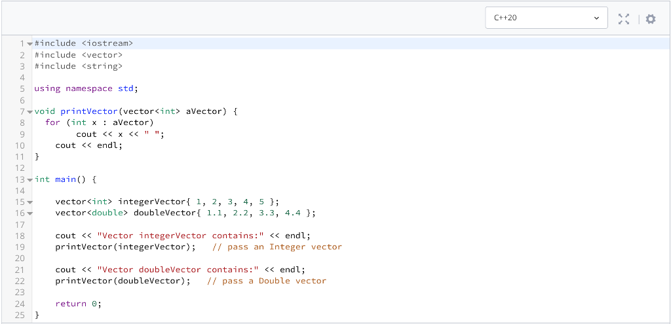Click 'integerVector{ 1, 2, 3, 4, 5 }' declaration

coord(199,202)
